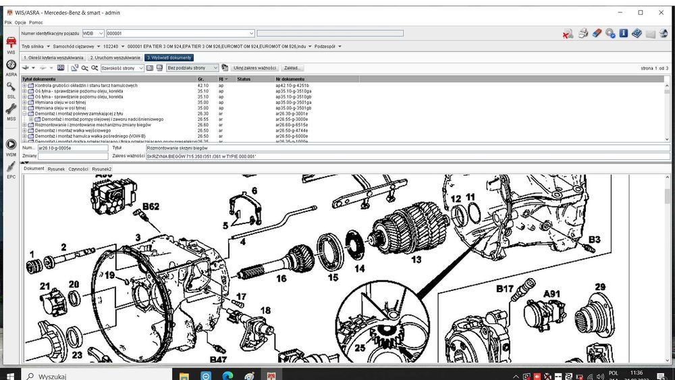
Task: Expand 'Kontrola grubości okładzin' tree item
Action: click(24, 86)
